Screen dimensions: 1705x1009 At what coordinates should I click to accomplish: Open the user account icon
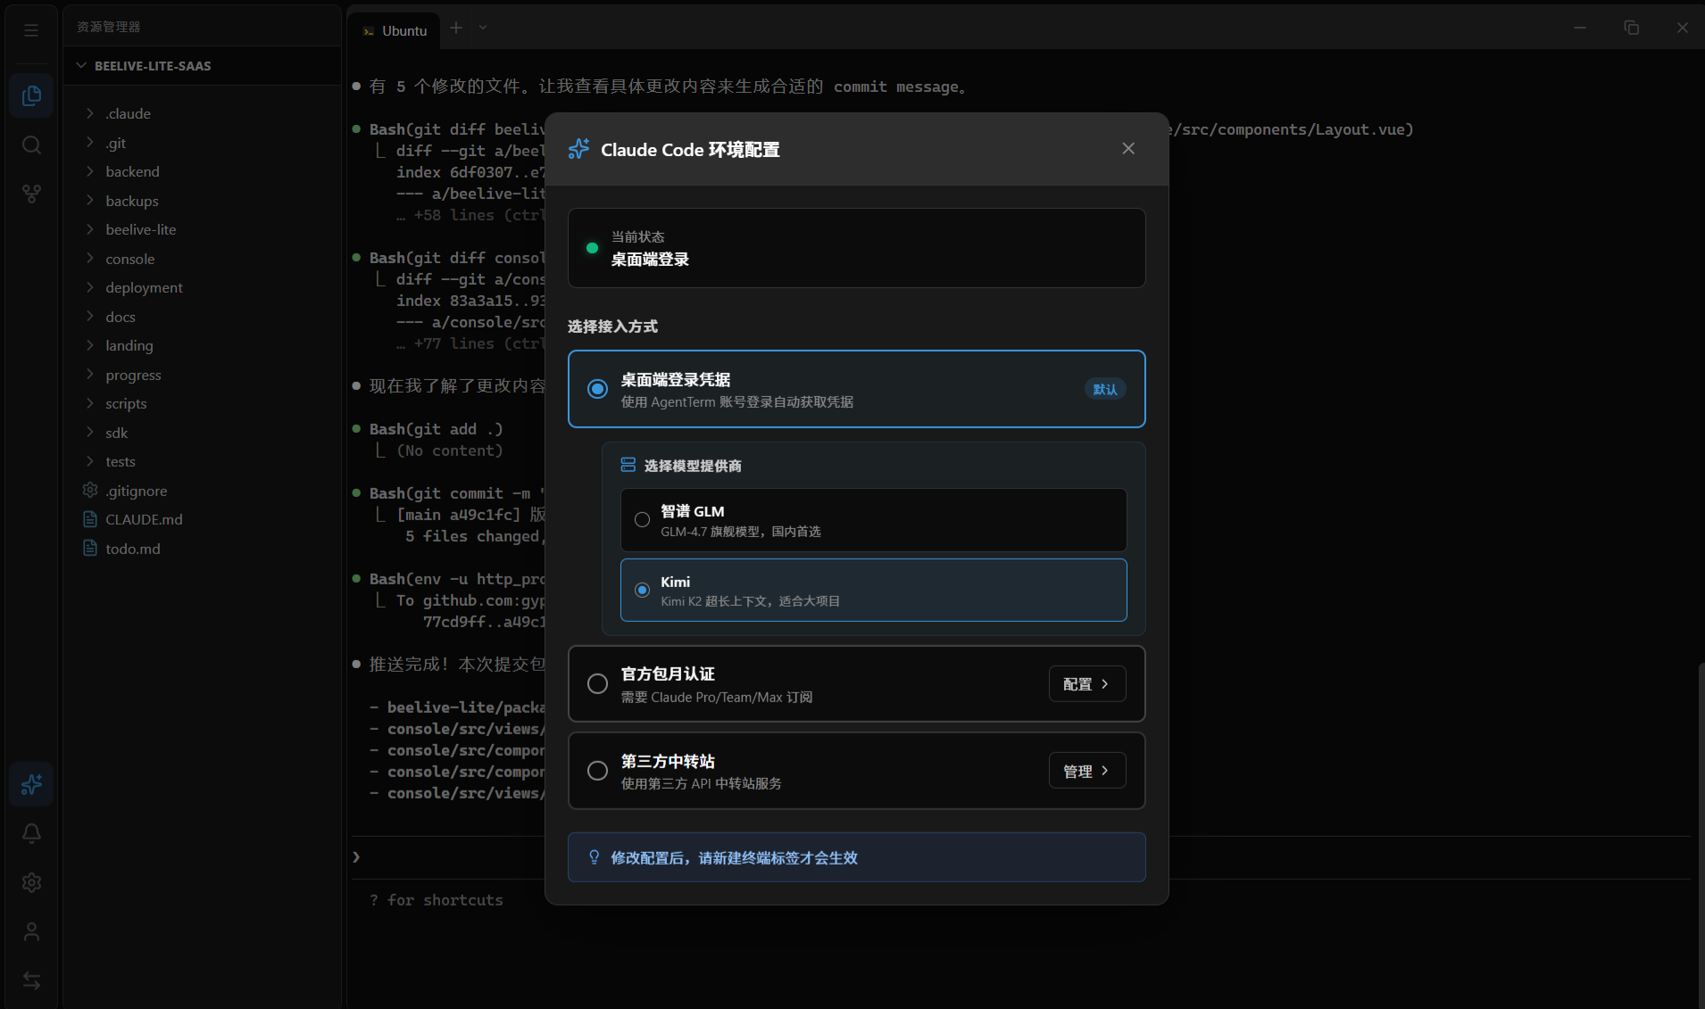31,931
